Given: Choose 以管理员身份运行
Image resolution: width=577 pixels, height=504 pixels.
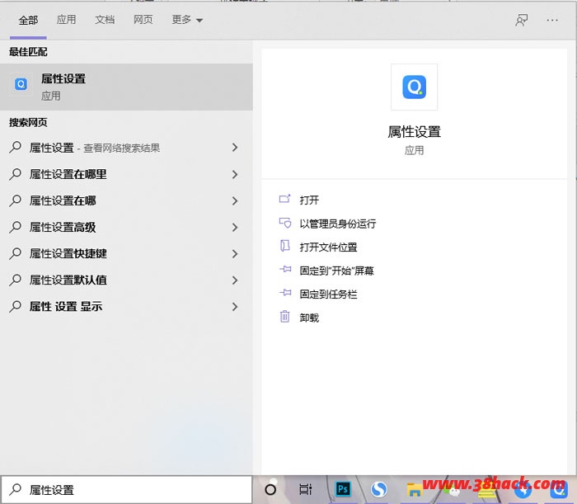Looking at the screenshot, I should click(337, 224).
